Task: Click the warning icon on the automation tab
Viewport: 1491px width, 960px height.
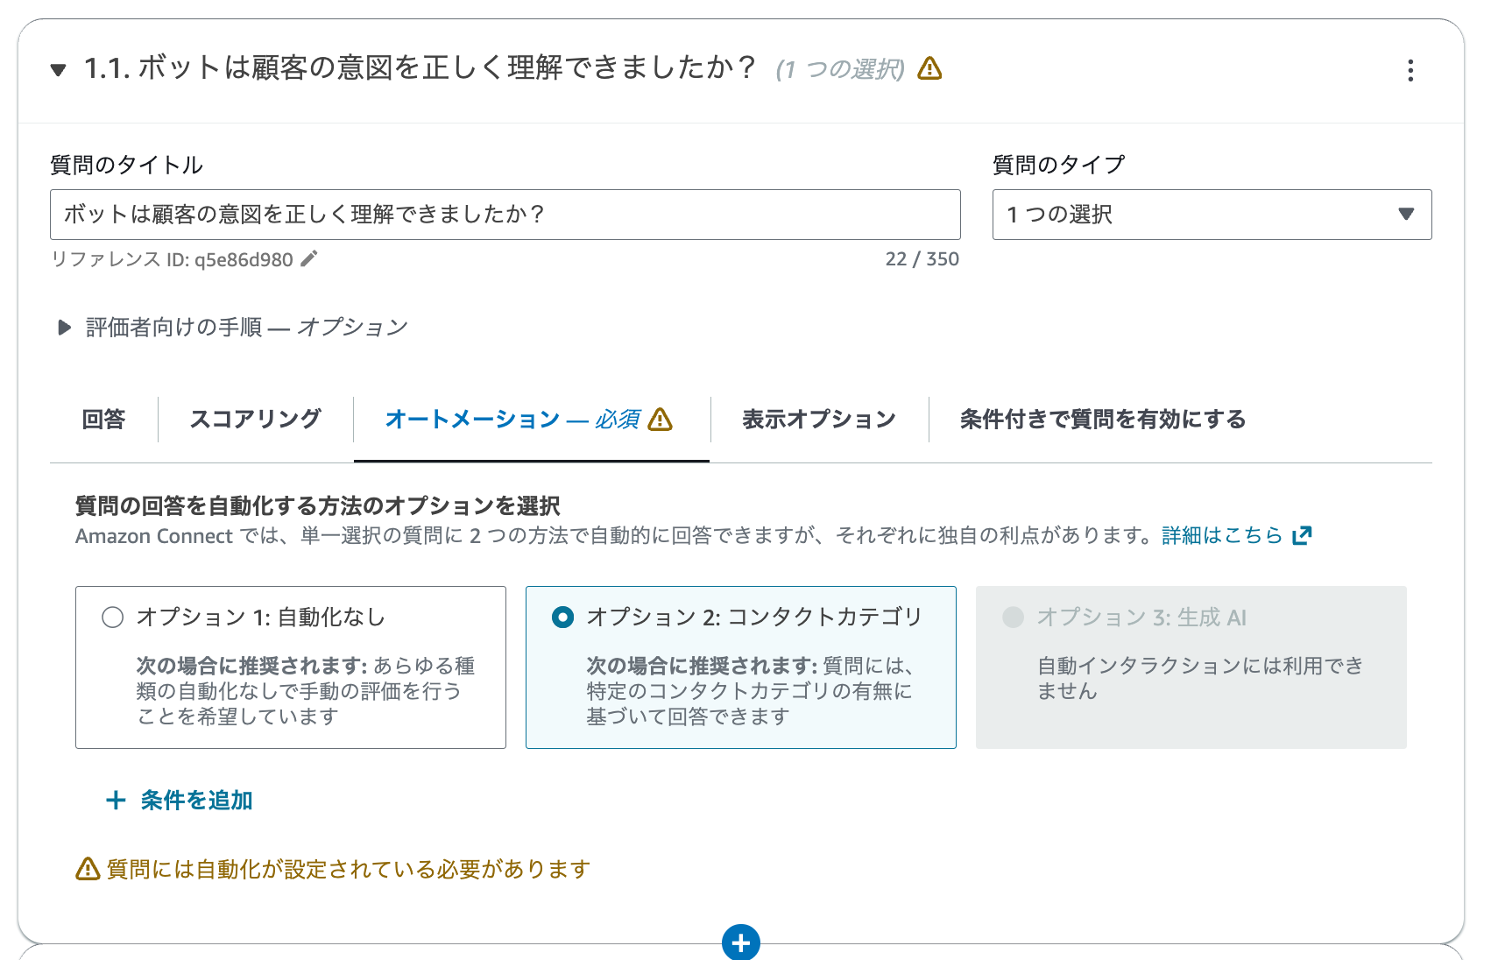Action: point(661,420)
